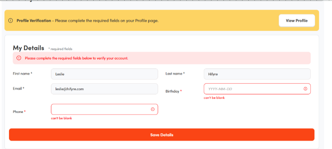
Task: Open the View Profile button
Action: coord(297,21)
